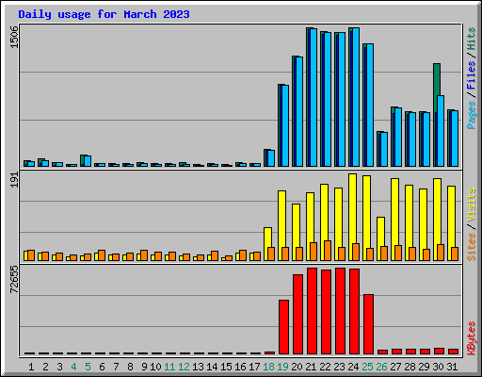
Task: Click the yellow visits bar for day 18
Action: click(x=267, y=238)
